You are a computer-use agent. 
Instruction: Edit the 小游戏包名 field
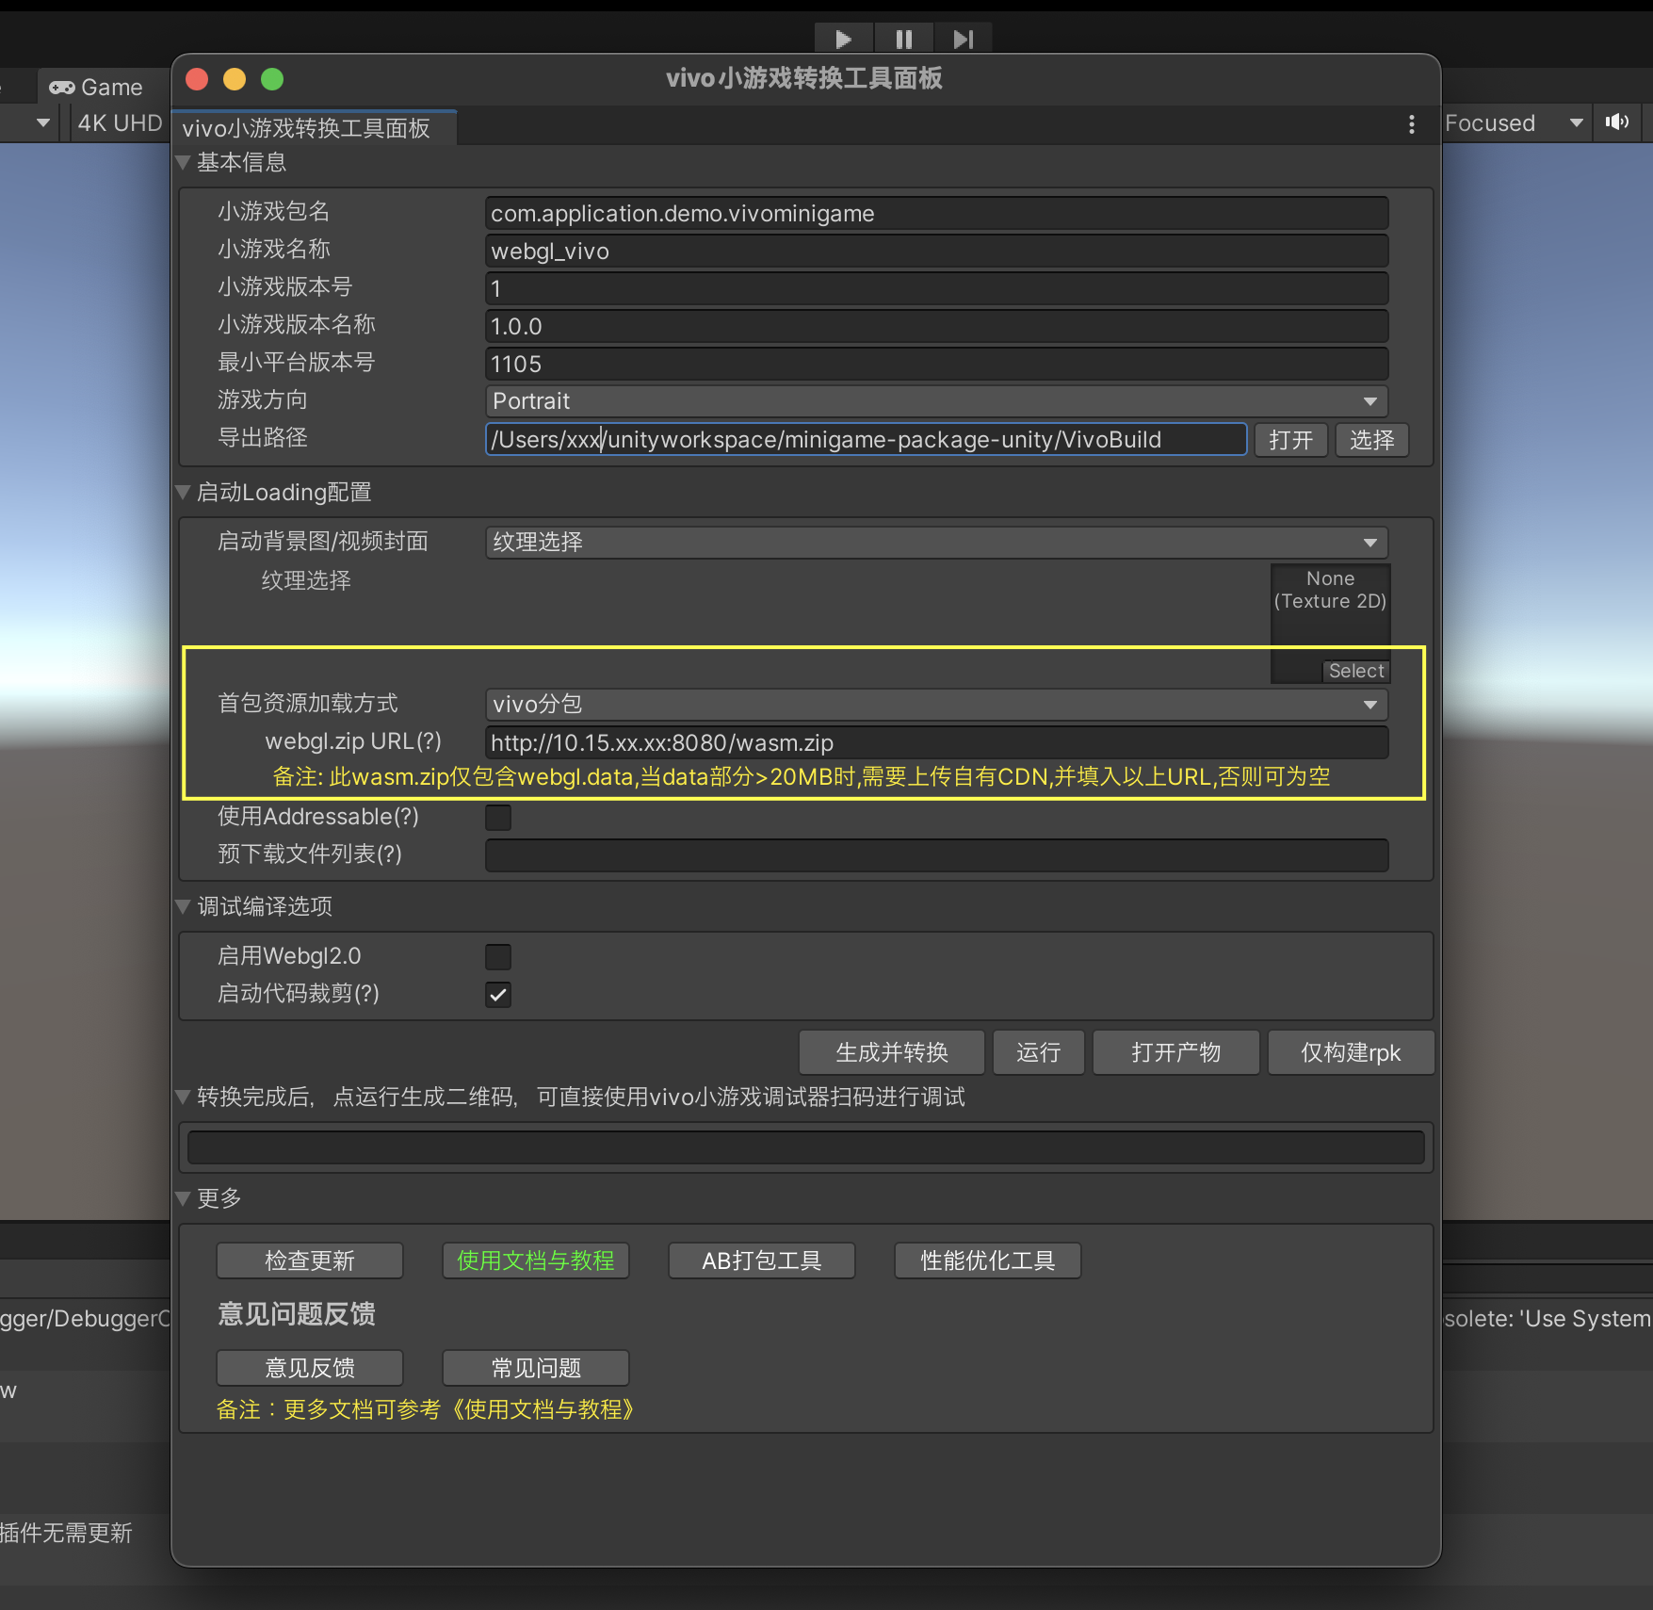pyautogui.click(x=936, y=213)
